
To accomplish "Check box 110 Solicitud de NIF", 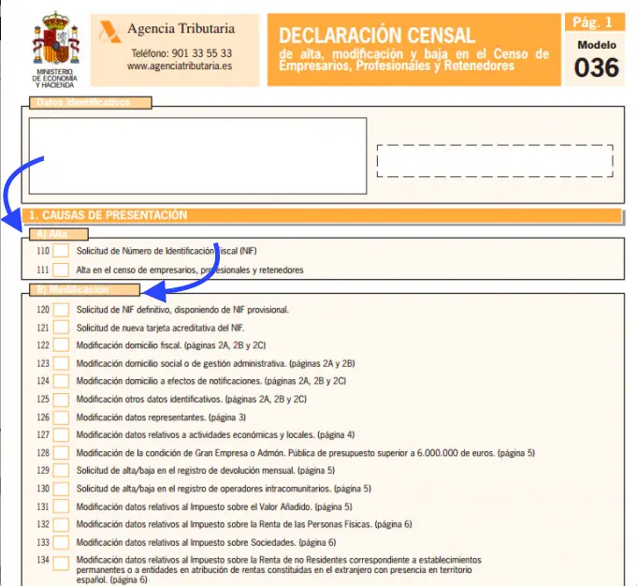I will (61, 251).
